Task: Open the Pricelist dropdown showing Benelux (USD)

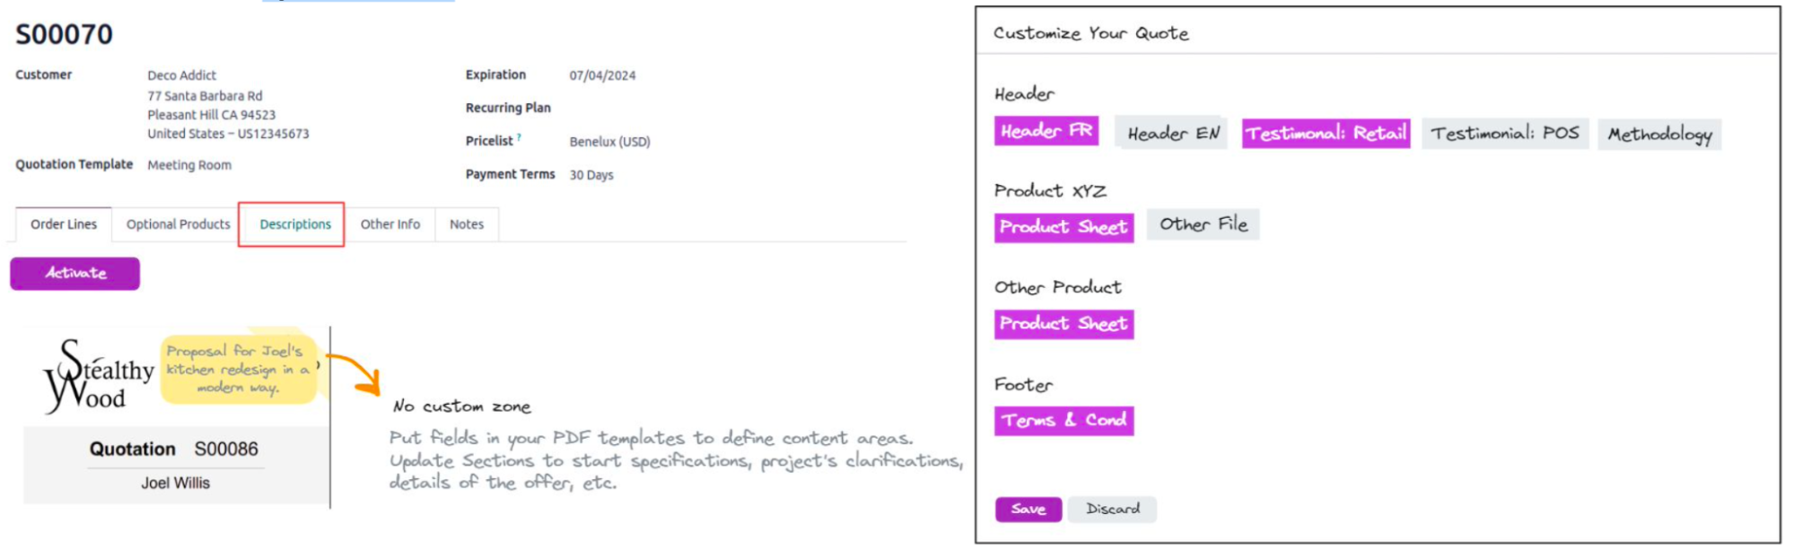Action: pyautogui.click(x=609, y=142)
